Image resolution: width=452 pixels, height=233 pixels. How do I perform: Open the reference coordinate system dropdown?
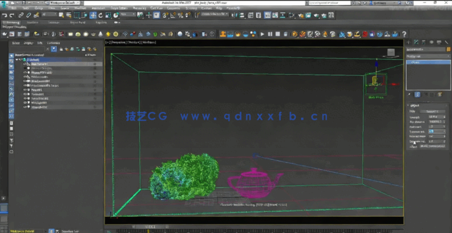coord(128,15)
